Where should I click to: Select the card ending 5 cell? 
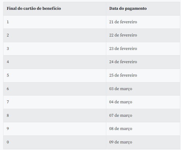click(8, 75)
